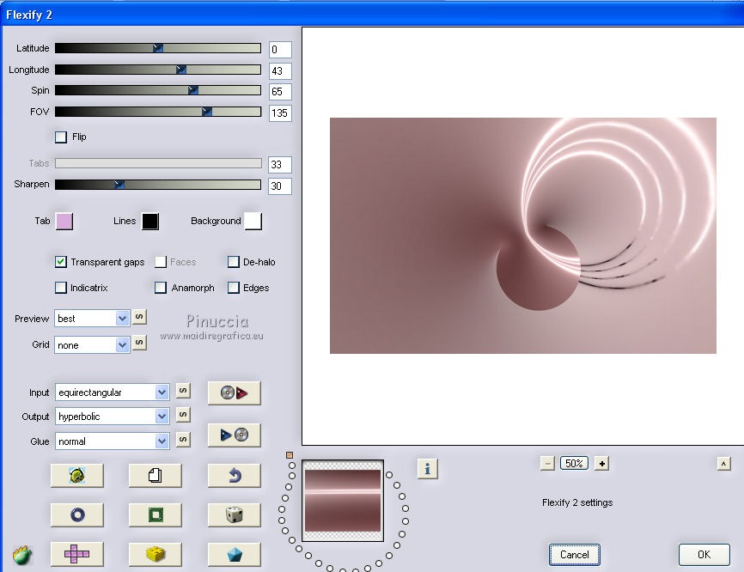Enable the Edges checkbox
744x572 pixels.
tap(234, 288)
